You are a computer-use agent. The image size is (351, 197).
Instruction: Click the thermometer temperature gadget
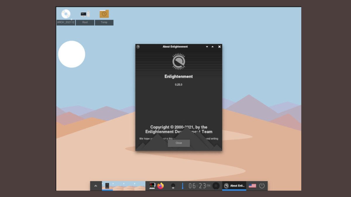[x=183, y=185]
